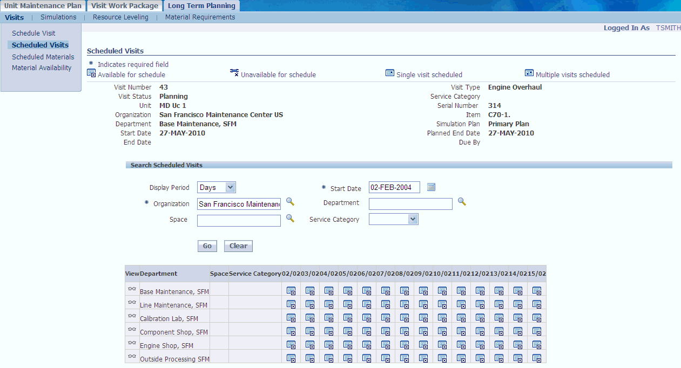Viewport: 681px width, 368px height.
Task: Pick Line Maintenance 03/02 schedule icon
Action: coord(310,304)
